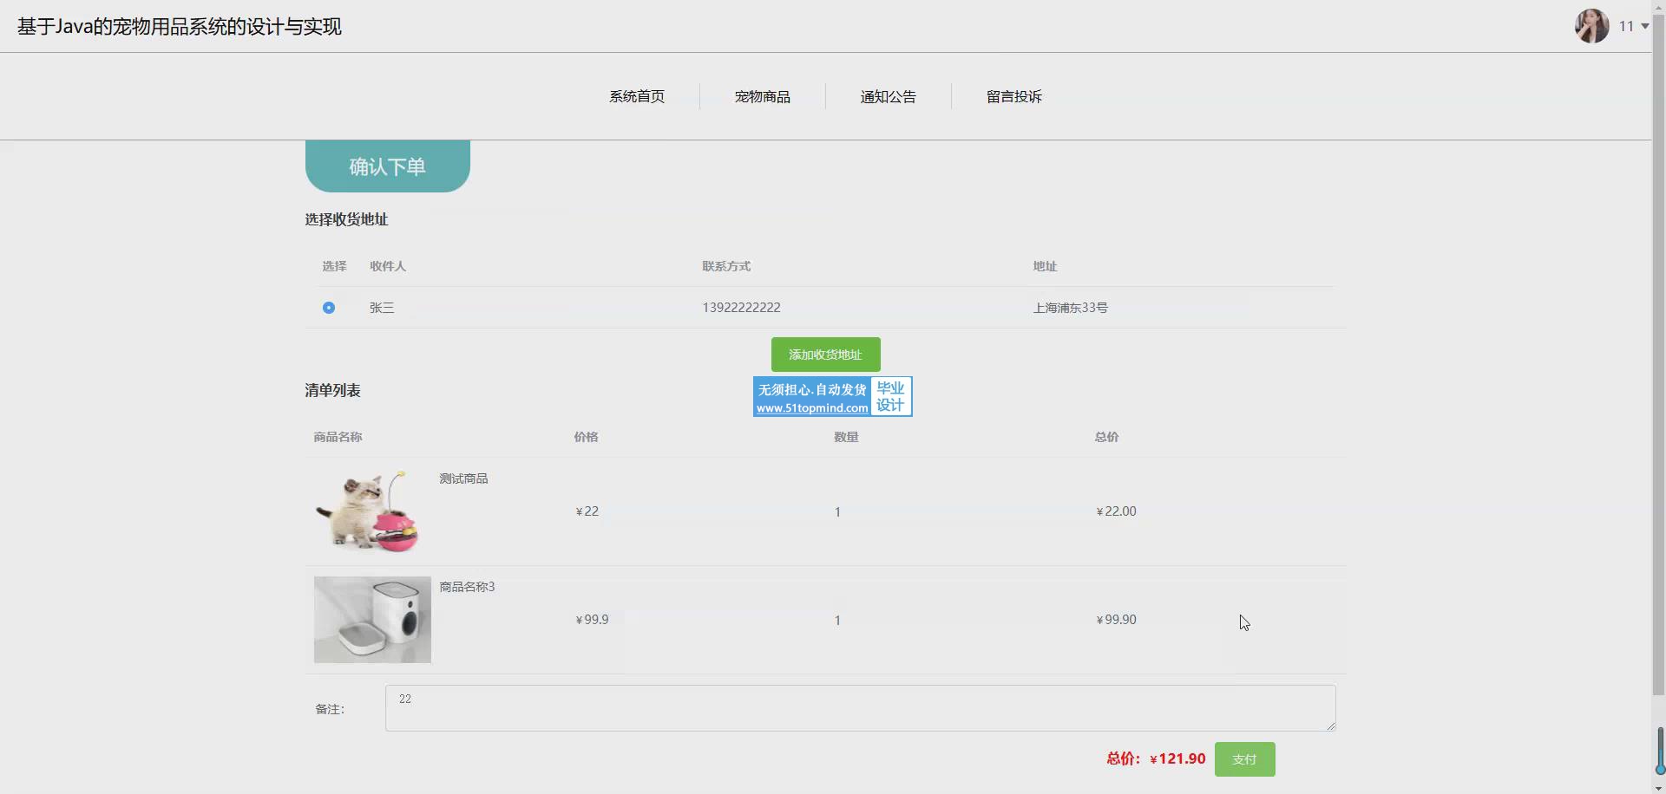This screenshot has height=794, width=1666.
Task: Click the pet feeder product image
Action: [x=372, y=620]
